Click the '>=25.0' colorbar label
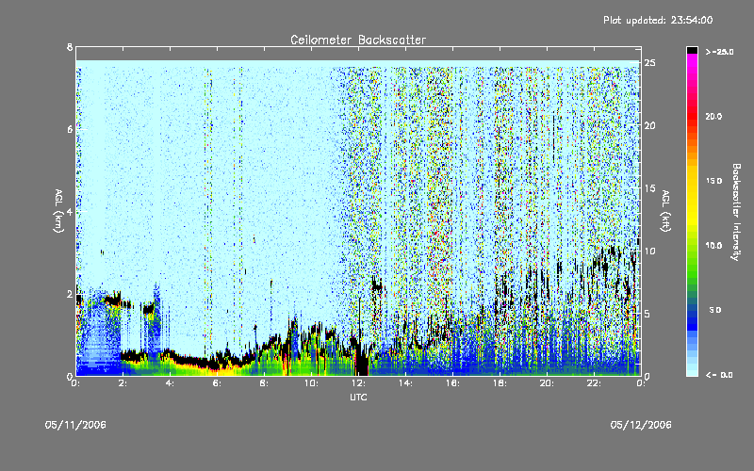This screenshot has width=754, height=471. 719,52
